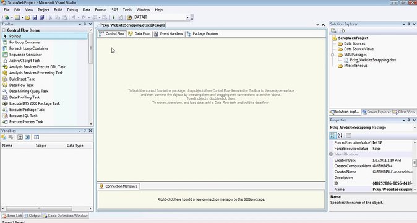
Task: Open the File menu
Action: click(7, 10)
